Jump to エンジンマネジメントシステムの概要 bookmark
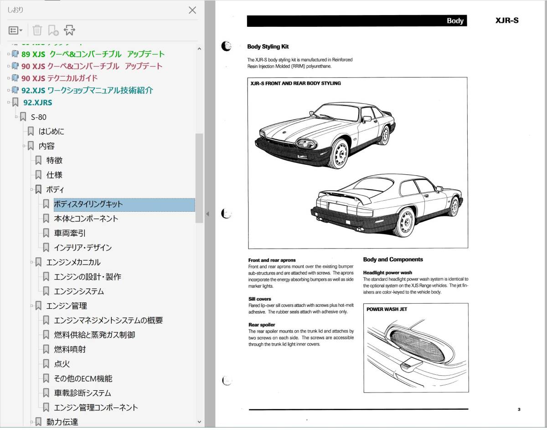Viewport: 547px width, 433px height. coord(108,321)
